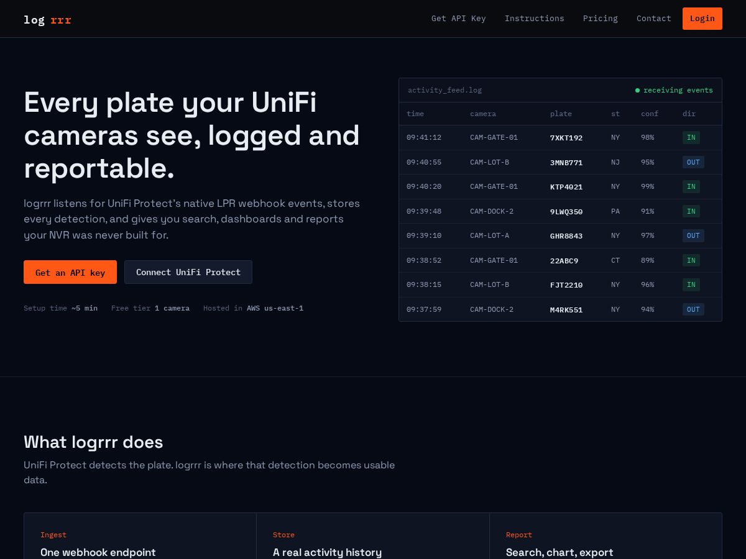The width and height of the screenshot is (746, 559).
Task: Click the dir column header
Action: click(689, 114)
